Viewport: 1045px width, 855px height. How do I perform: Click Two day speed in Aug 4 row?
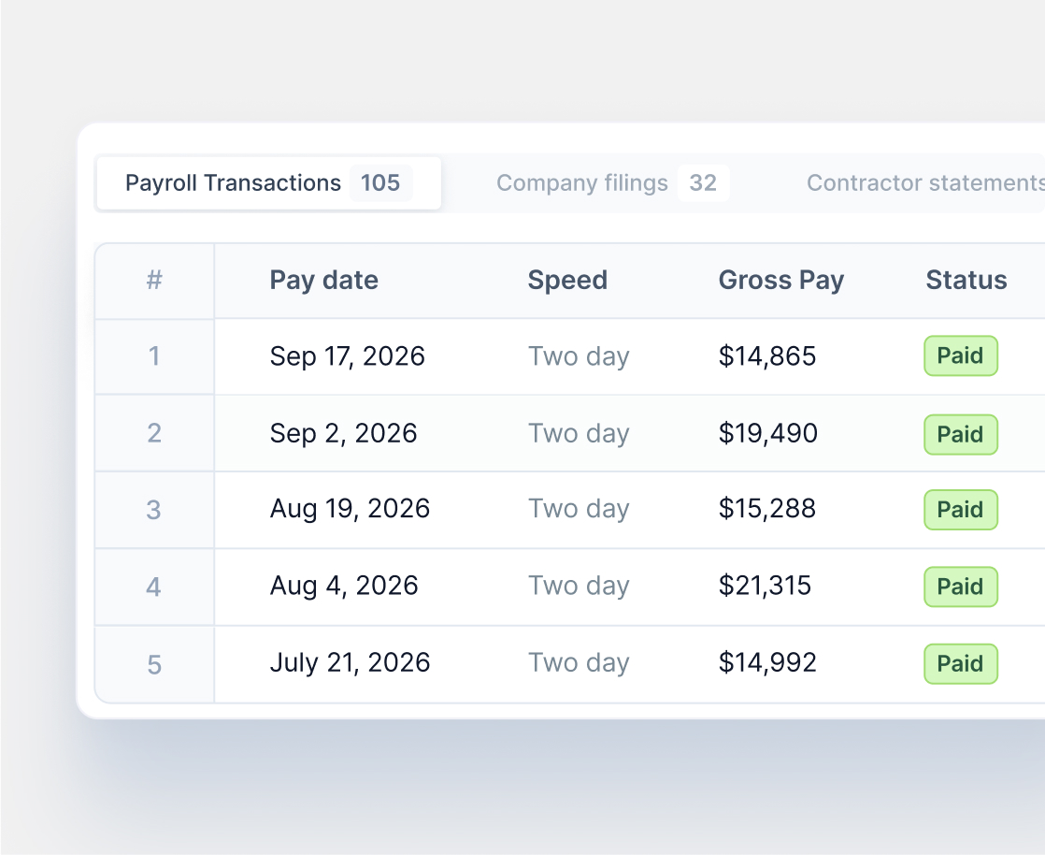point(579,587)
